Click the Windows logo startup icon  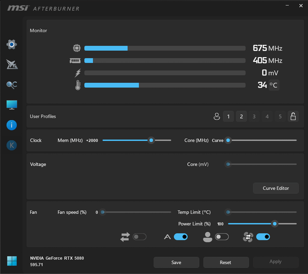coord(12,261)
